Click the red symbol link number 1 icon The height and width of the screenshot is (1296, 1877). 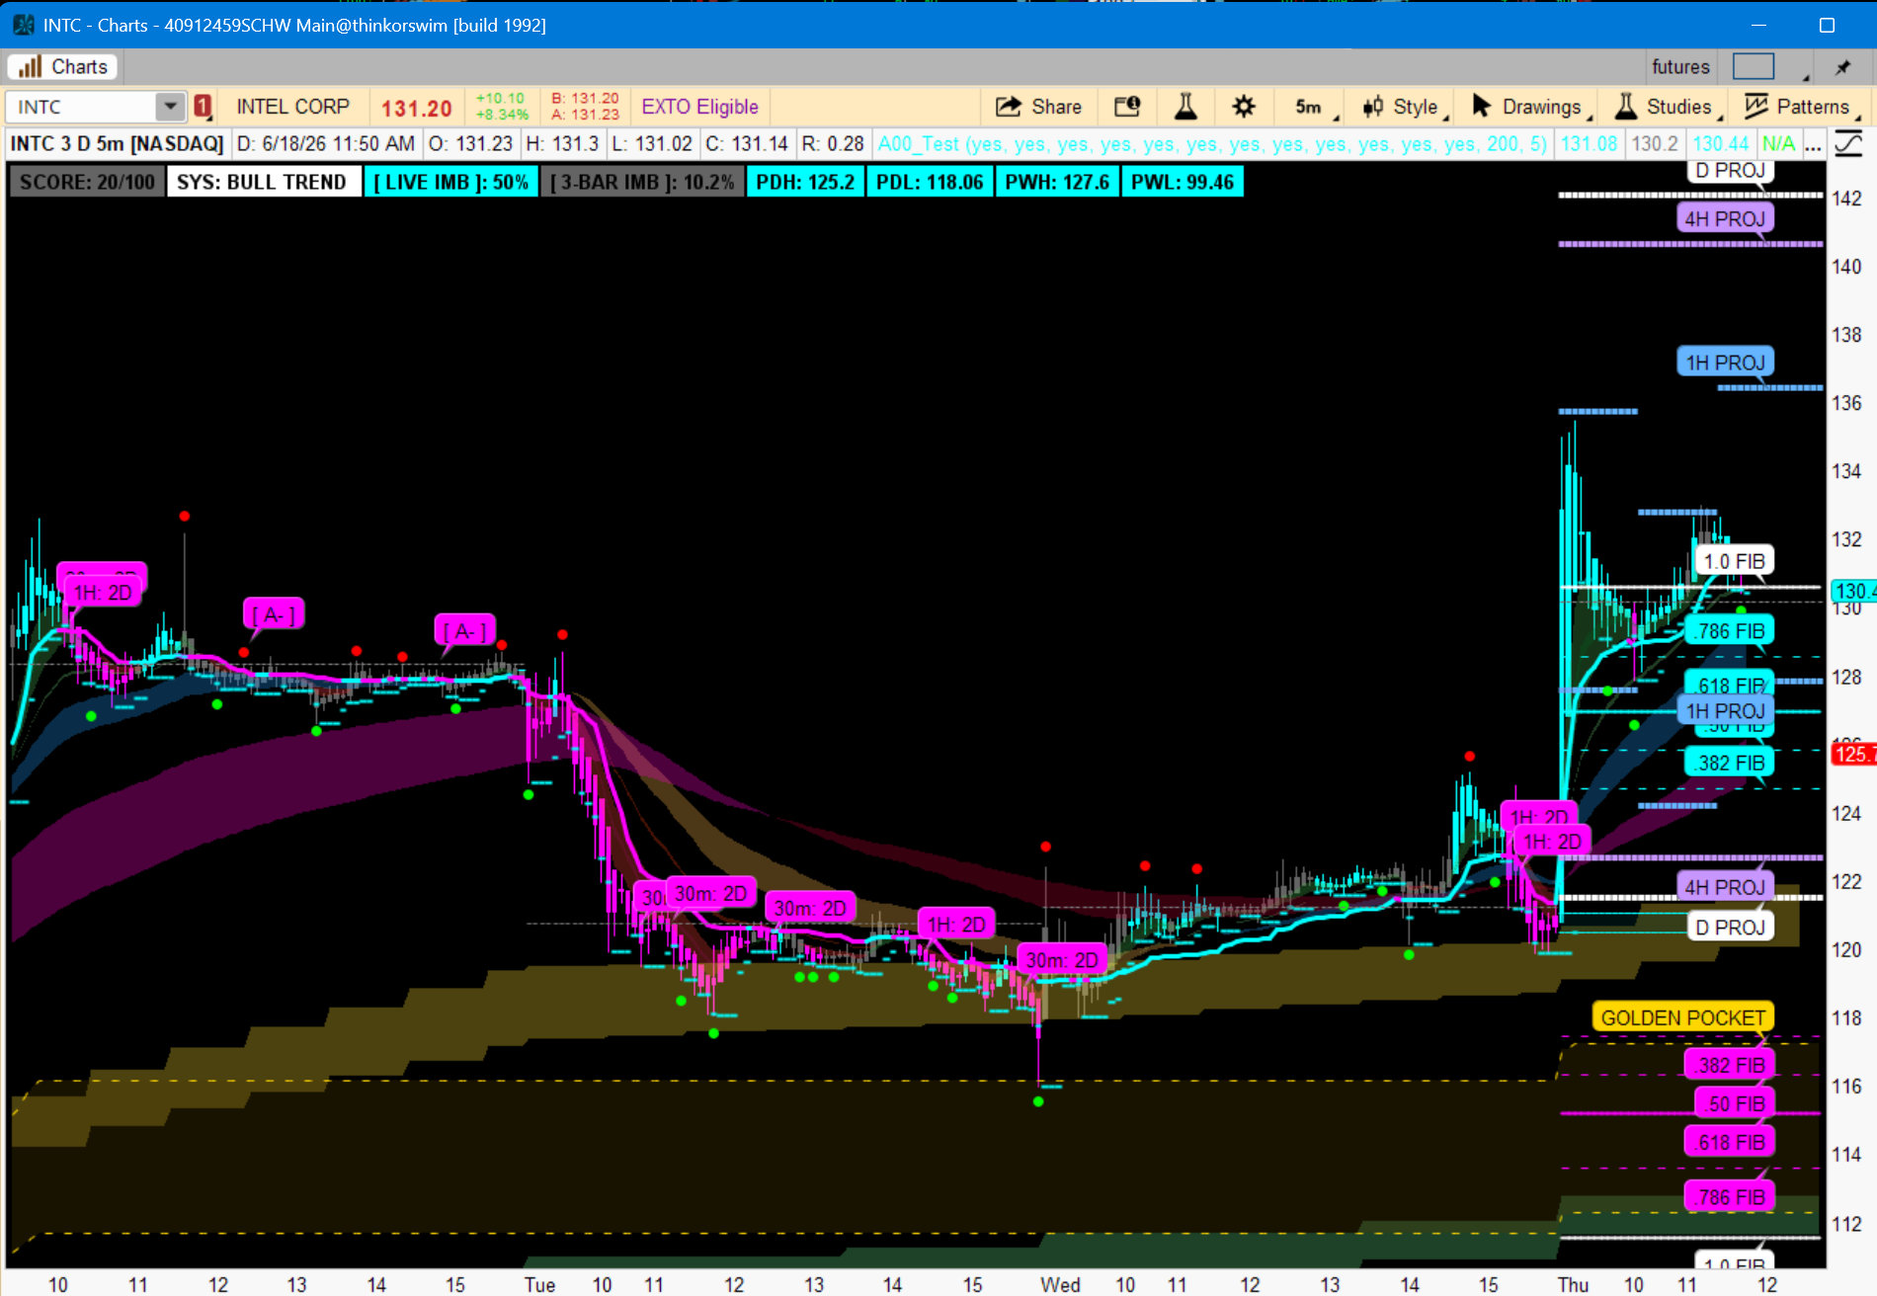pyautogui.click(x=203, y=106)
